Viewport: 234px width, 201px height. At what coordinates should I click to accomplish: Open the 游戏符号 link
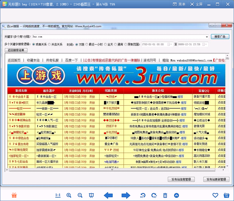coord(150,60)
